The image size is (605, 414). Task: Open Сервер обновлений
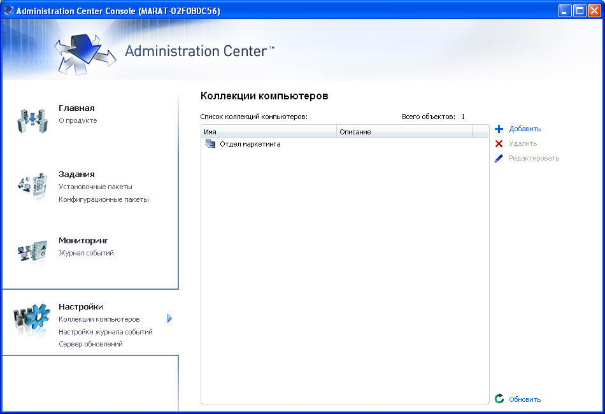pyautogui.click(x=90, y=344)
